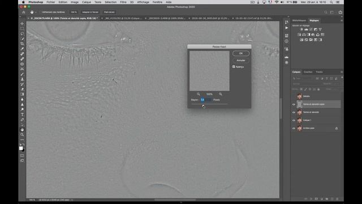Screen dimensions: 362x204
Task: Click the Share document icon
Action: click(341, 12)
